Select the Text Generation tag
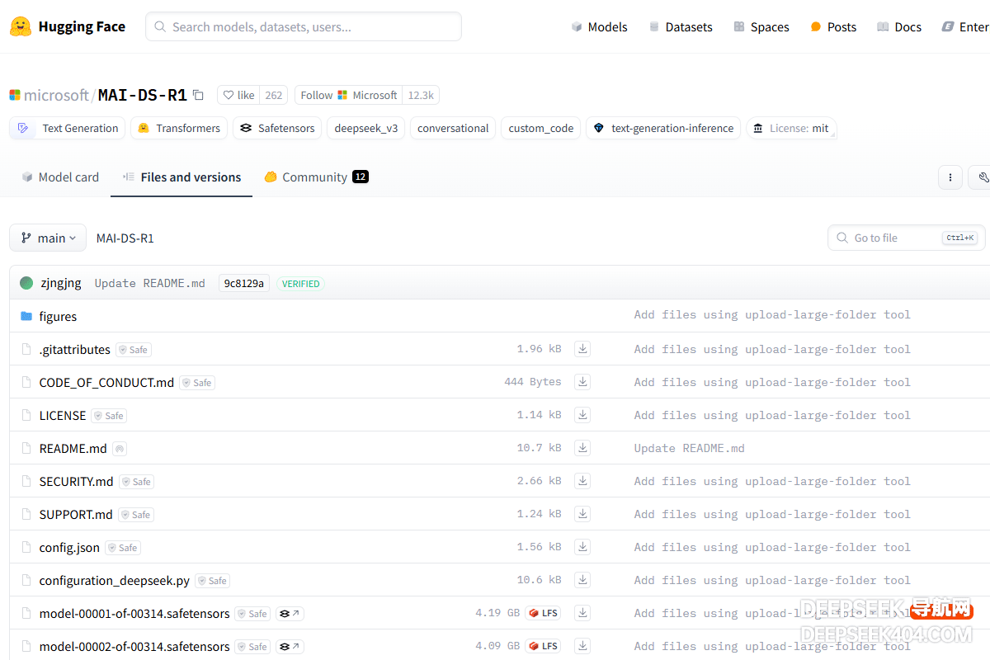Screen dimensions: 990x660 coord(68,128)
